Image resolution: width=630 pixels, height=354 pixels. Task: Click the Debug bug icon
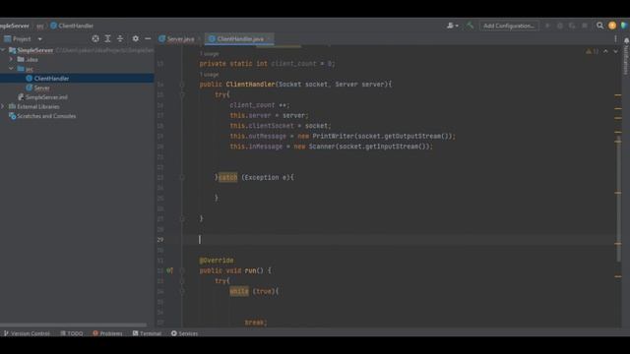560,26
